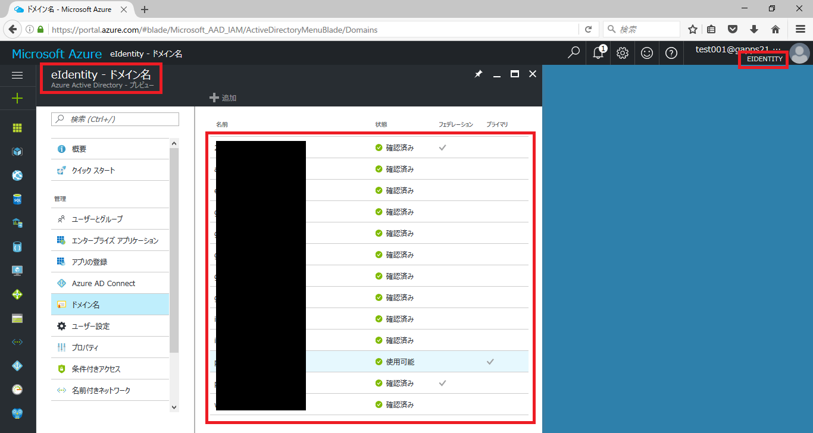Viewport: 813px width, 433px height.
Task: Click the Pocket icon in Firefox toolbar
Action: click(733, 29)
